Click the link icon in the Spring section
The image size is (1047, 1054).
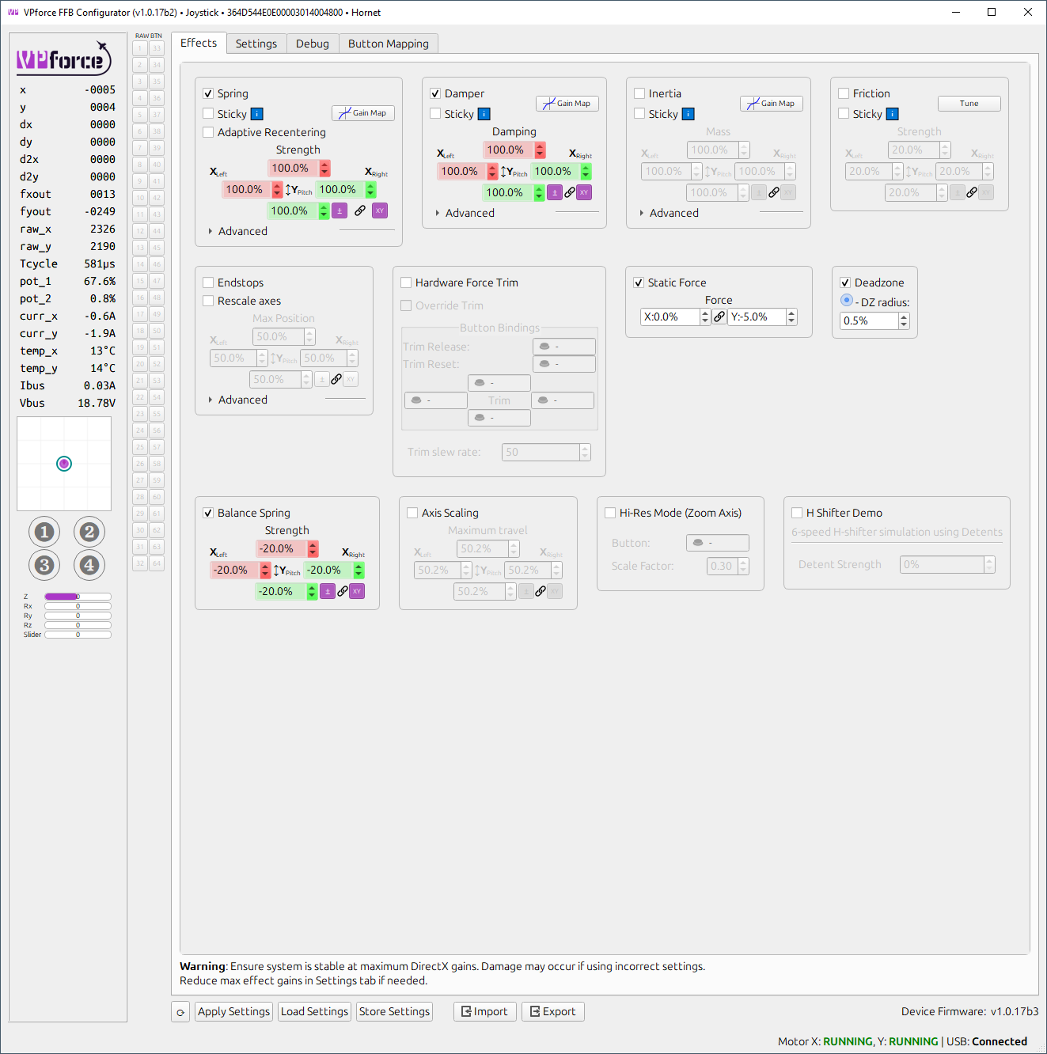pyautogui.click(x=360, y=210)
